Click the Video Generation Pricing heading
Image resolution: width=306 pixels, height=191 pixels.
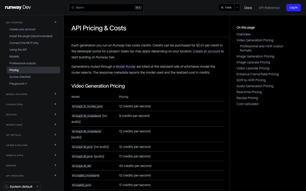[98, 86]
